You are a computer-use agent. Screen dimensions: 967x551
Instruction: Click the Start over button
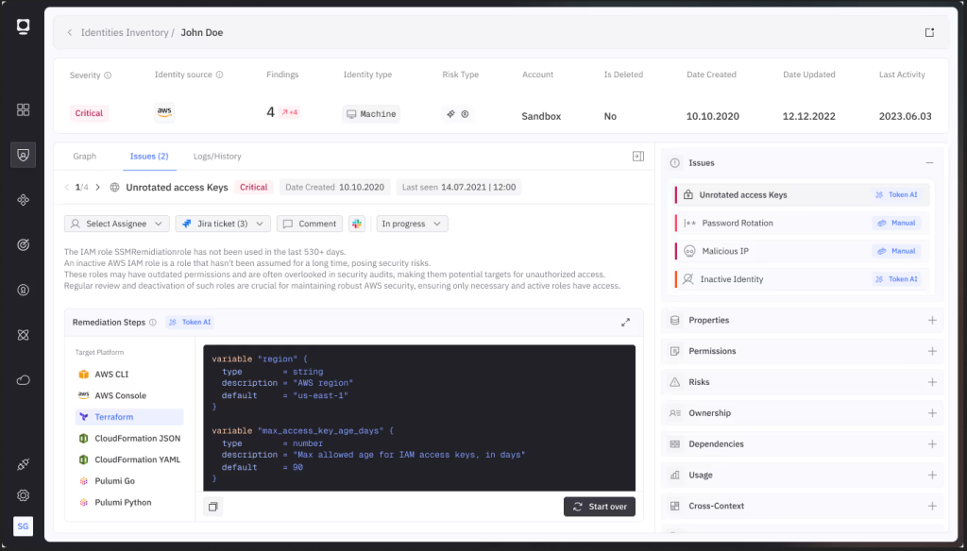click(600, 507)
